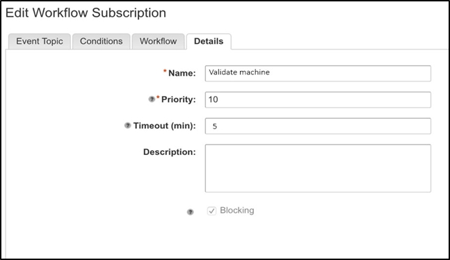Click the red required asterisk beside Priority
Viewport: 450px width, 260px height.
(158, 97)
